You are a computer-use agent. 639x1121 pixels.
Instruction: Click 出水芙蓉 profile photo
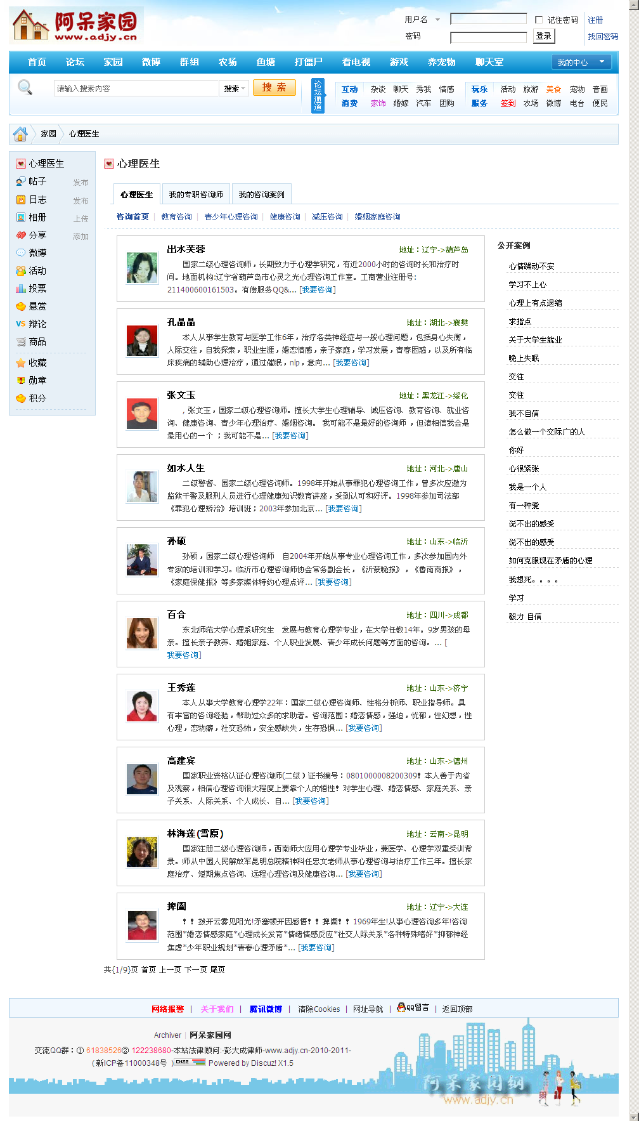[142, 268]
